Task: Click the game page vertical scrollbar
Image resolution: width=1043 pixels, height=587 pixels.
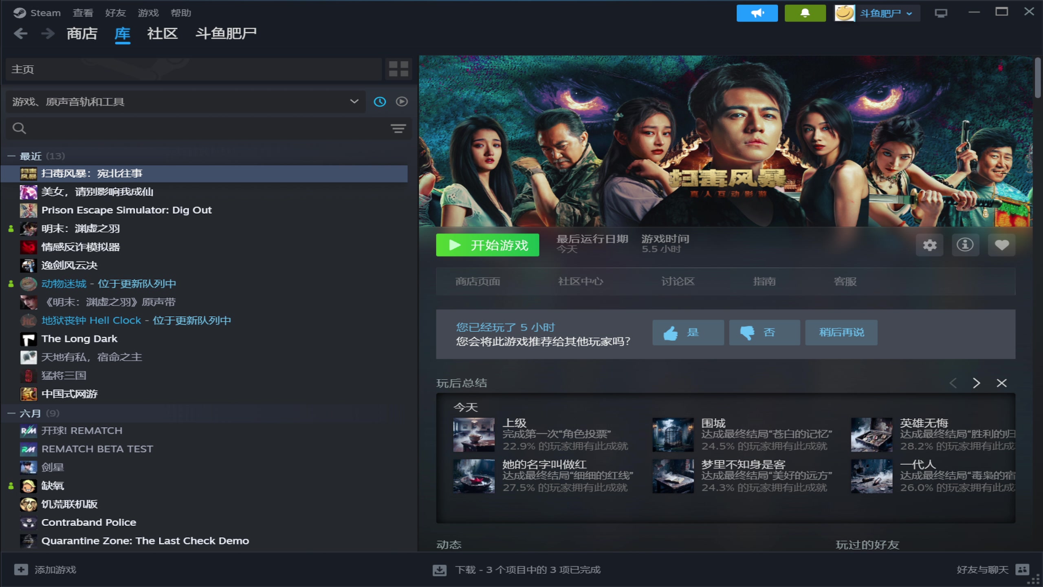Action: pos(1037,77)
